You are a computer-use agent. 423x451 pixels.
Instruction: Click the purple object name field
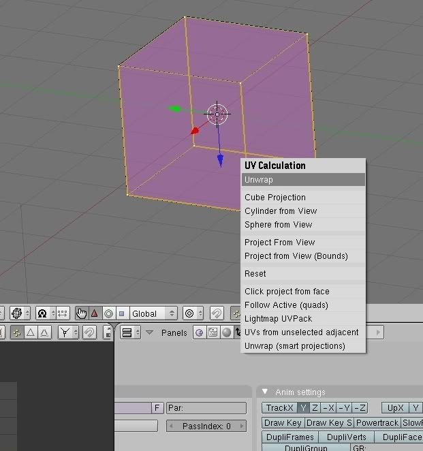[133, 408]
